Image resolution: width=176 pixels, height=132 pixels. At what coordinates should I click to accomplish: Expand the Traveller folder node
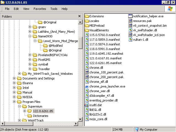(x=30, y=69)
